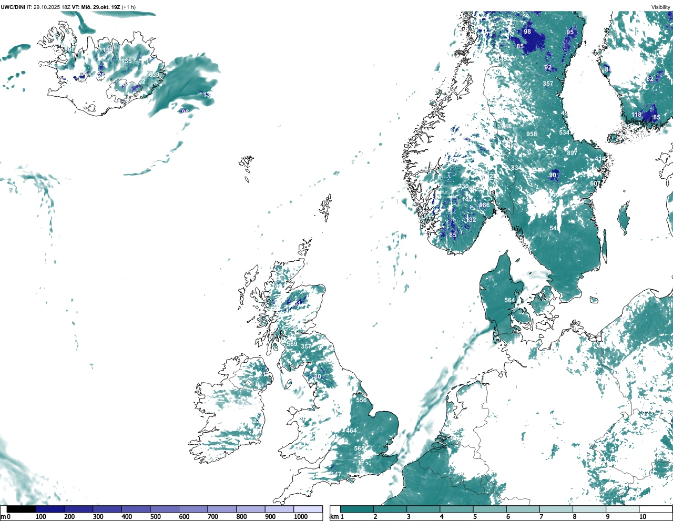Image resolution: width=673 pixels, height=521 pixels.
Task: Click the pale 9–10 km legend swatch
Action: pos(623,509)
